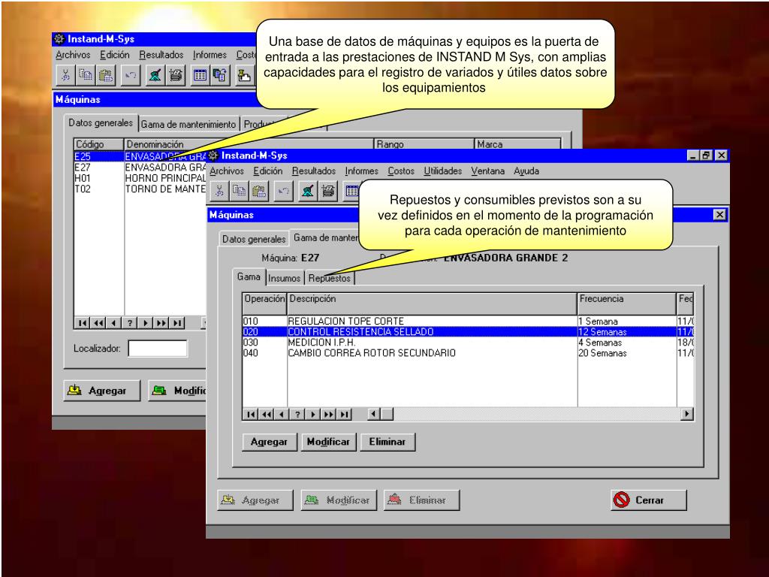Click the bold Eliminar button under the operations grid
This screenshot has height=577, width=769.
[387, 442]
